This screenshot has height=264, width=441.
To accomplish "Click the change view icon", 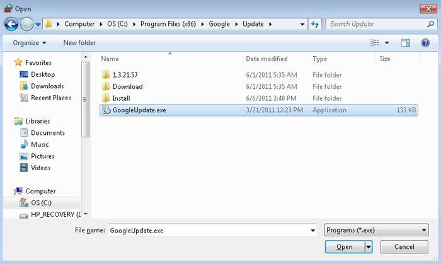I will click(375, 43).
